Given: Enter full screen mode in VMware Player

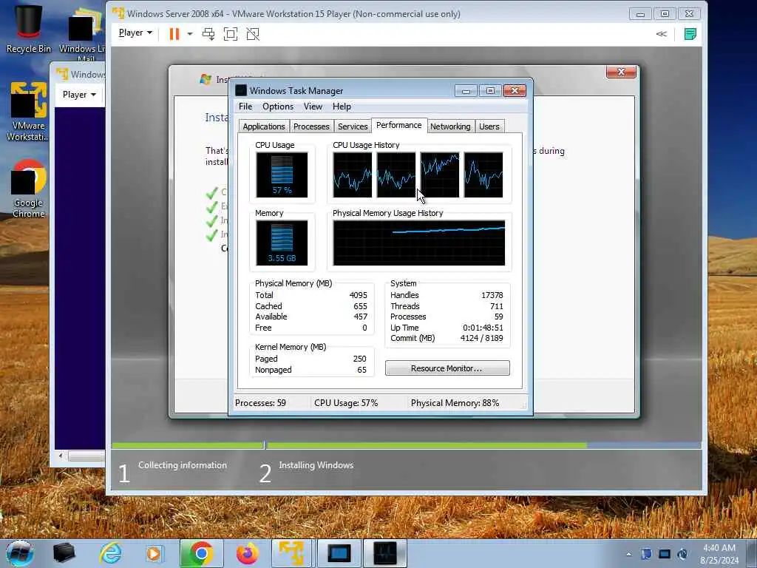Looking at the screenshot, I should (x=231, y=34).
